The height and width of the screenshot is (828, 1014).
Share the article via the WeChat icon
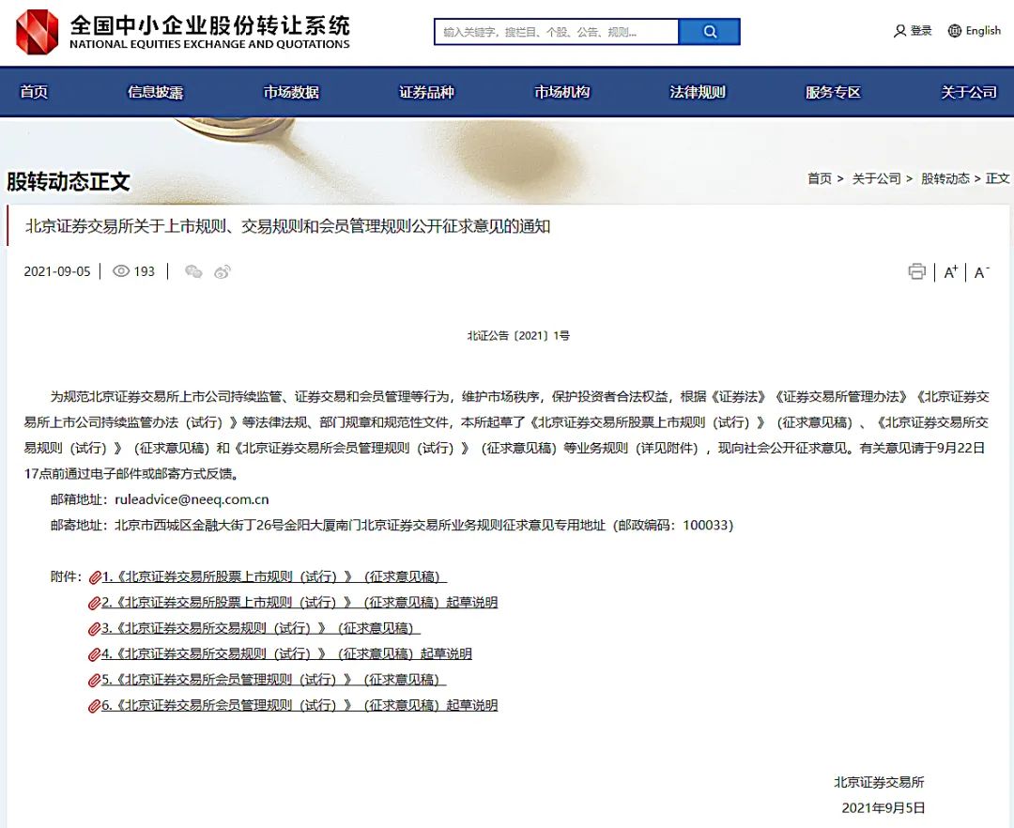[193, 272]
